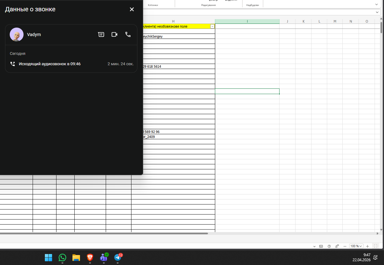Open the filter dropdown in column H header cell
The image size is (384, 265).
(212, 26)
